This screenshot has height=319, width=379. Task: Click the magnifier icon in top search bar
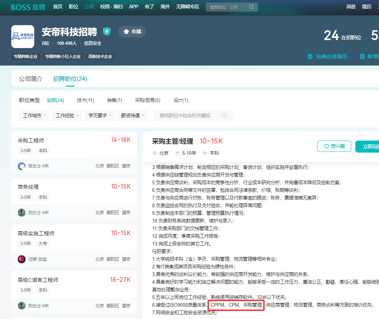point(251,7)
